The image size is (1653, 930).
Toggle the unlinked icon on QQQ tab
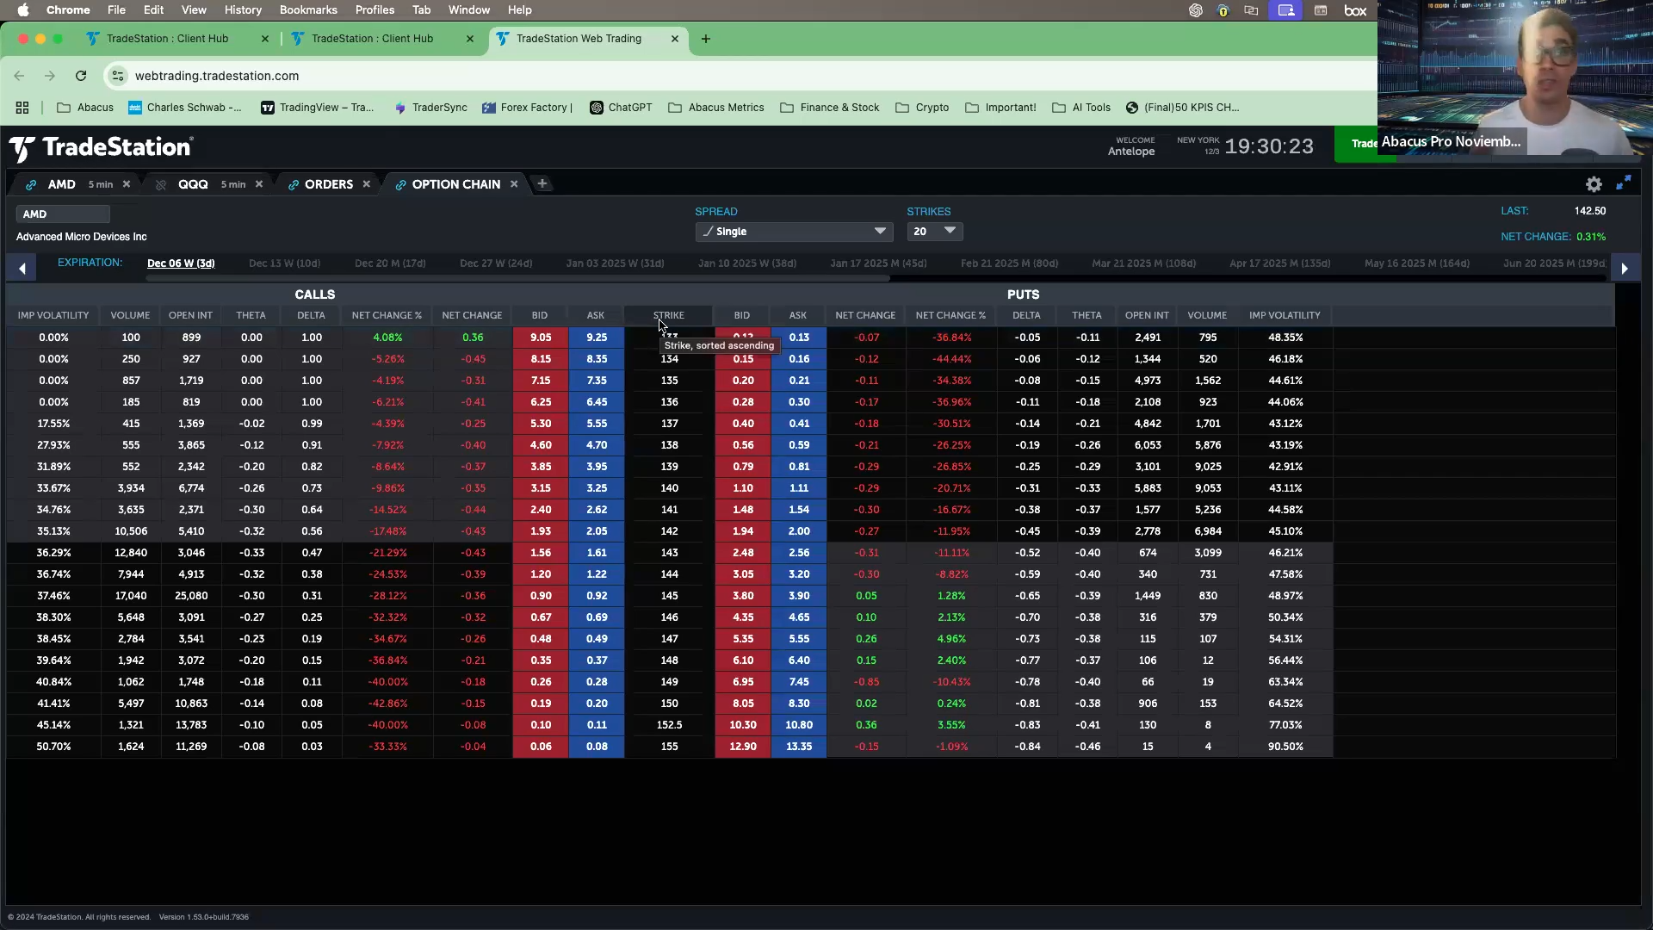pyautogui.click(x=161, y=184)
